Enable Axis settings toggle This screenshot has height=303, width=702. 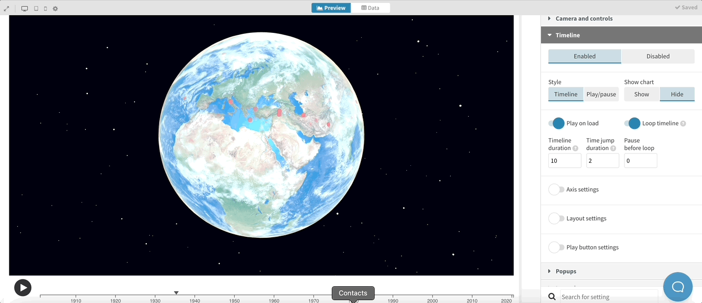(557, 189)
